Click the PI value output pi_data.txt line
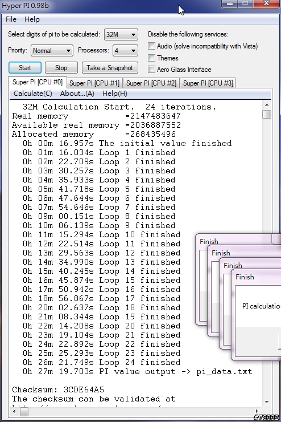 point(138,372)
